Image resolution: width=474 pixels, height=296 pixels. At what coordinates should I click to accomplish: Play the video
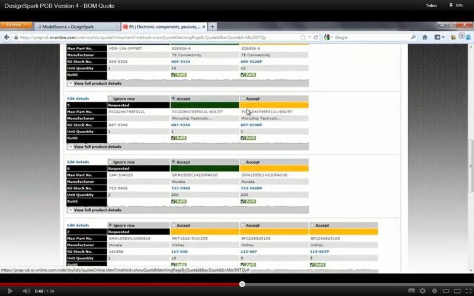click(9, 291)
